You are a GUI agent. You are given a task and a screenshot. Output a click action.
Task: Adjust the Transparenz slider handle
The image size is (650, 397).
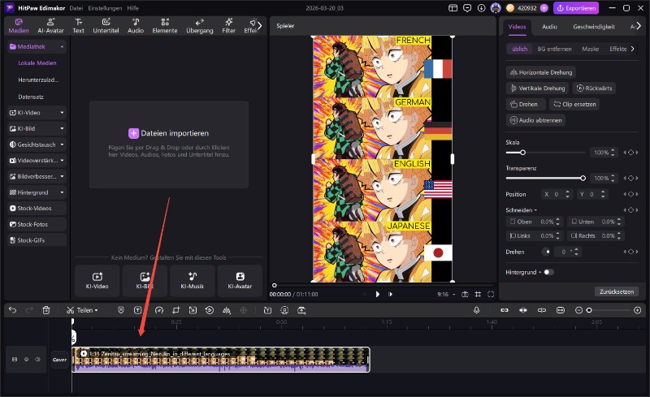coord(583,177)
